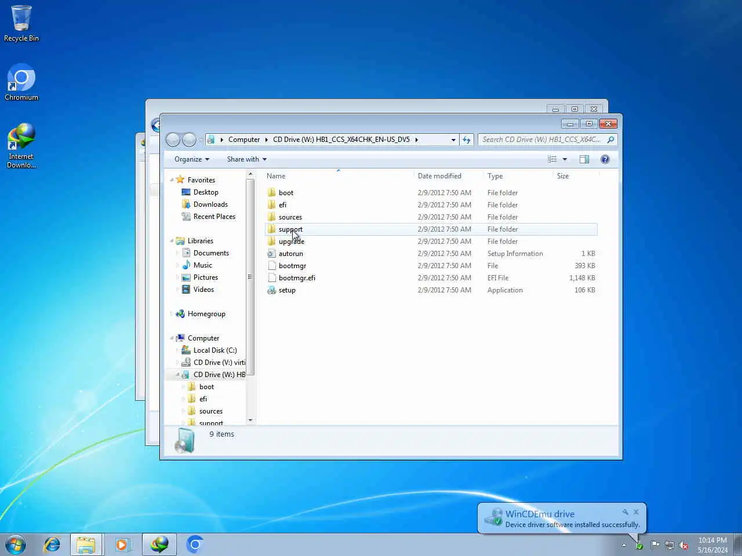Click the CD Drive (W:) breadcrumb segment
742x556 pixels.
[341, 140]
